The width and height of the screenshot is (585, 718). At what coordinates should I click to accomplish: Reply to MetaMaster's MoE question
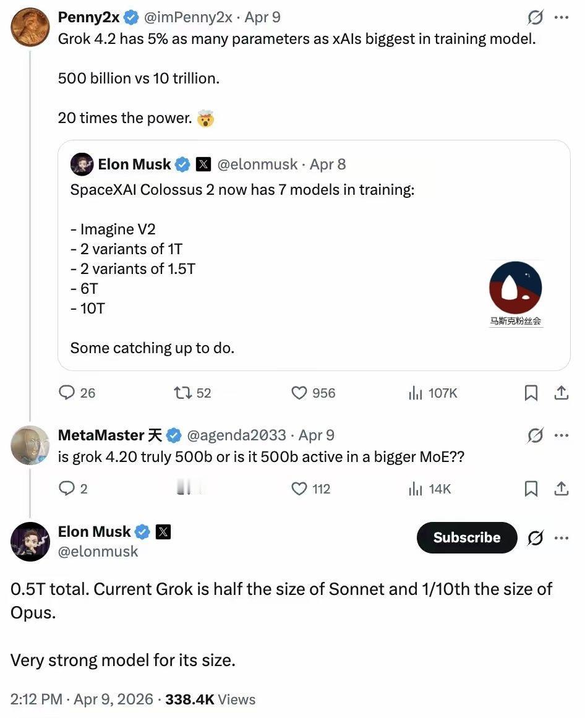(67, 489)
